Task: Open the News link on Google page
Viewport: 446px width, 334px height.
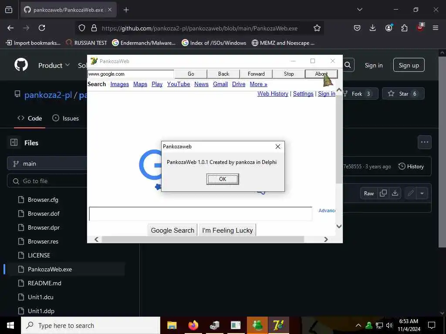Action: [x=201, y=84]
